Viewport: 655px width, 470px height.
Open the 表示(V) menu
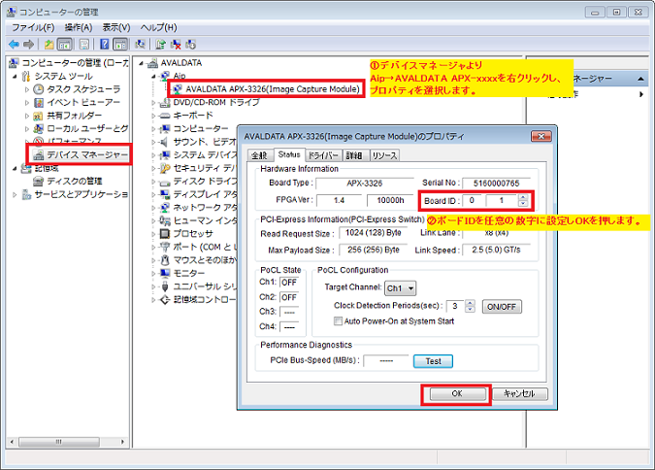click(116, 27)
